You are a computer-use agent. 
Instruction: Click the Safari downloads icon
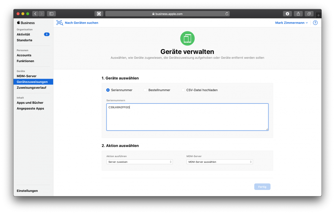coord(287,14)
